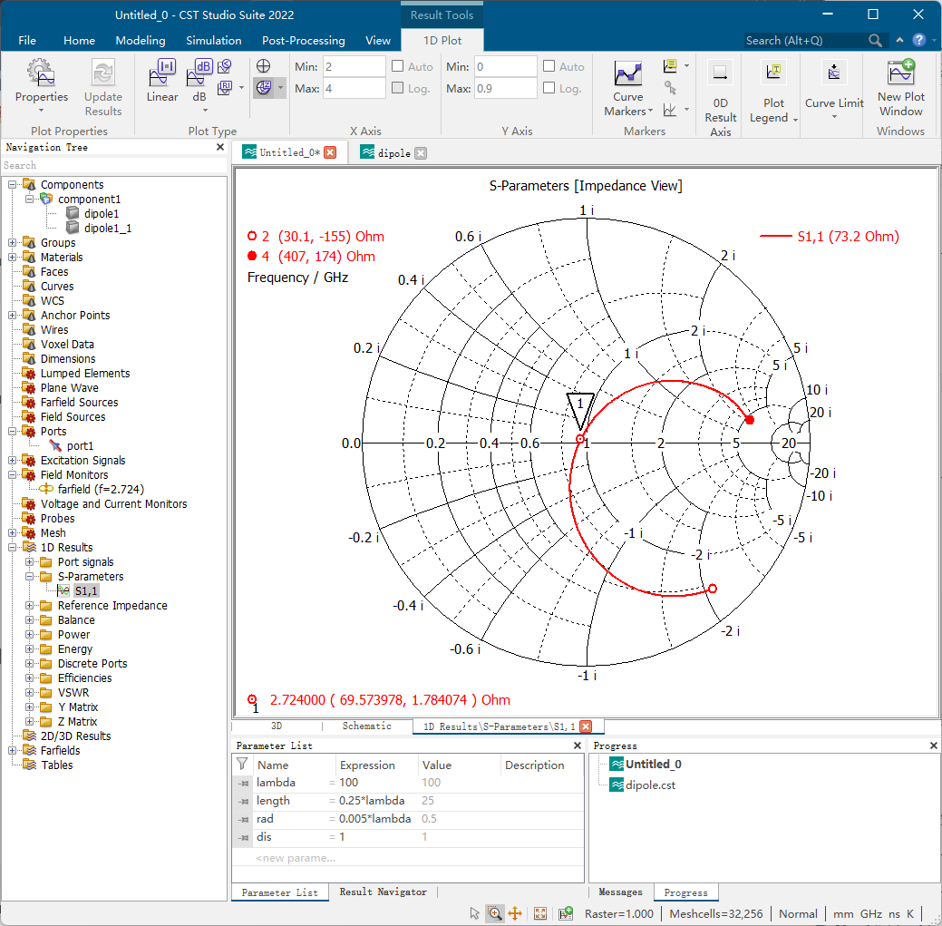
Task: Open Curve Markers tool
Action: click(627, 88)
